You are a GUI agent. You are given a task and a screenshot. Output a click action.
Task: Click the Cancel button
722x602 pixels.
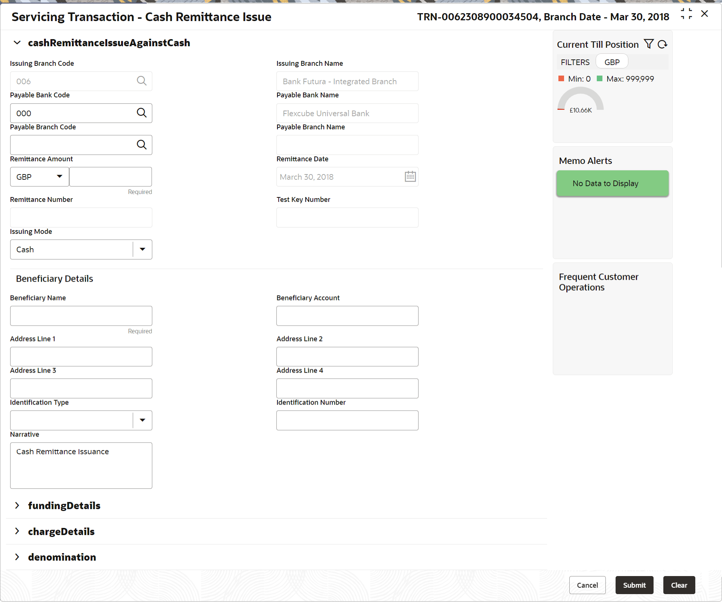click(x=587, y=585)
